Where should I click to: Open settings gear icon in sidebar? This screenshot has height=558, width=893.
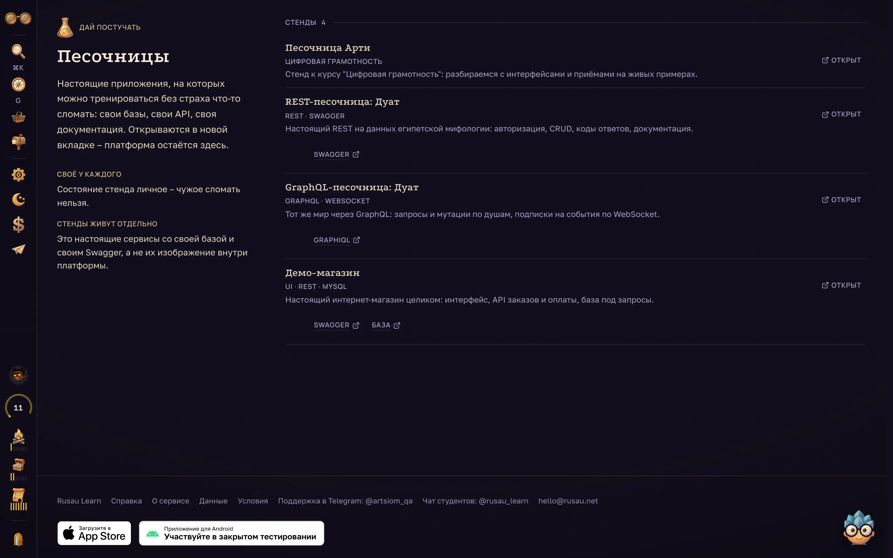tap(18, 175)
